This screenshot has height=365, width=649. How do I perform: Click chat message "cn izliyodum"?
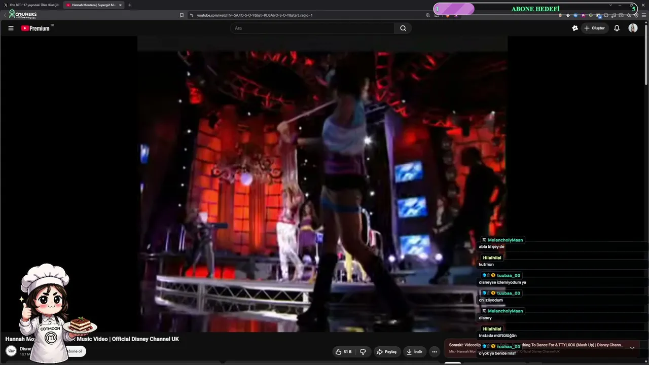pyautogui.click(x=491, y=300)
